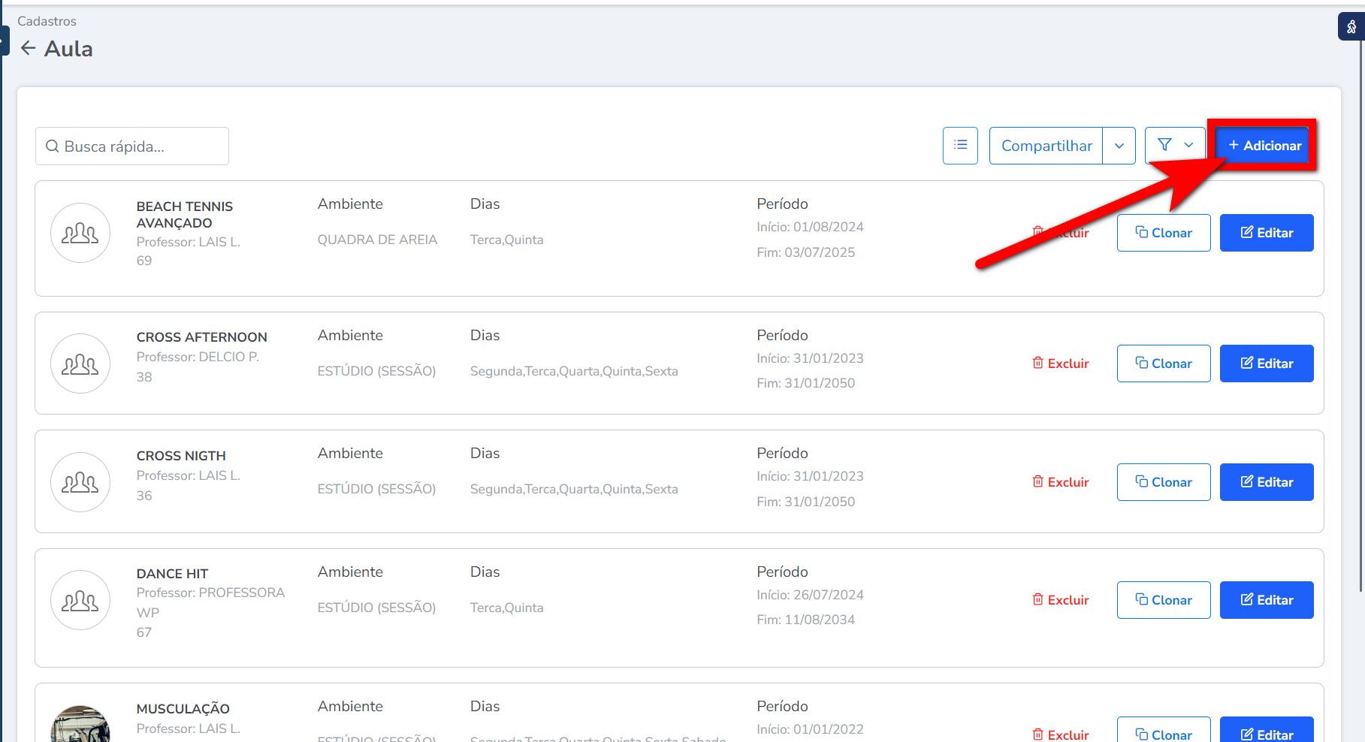Viewport: 1365px width, 742px height.
Task: Delete the DANCE HIT class
Action: pos(1060,600)
